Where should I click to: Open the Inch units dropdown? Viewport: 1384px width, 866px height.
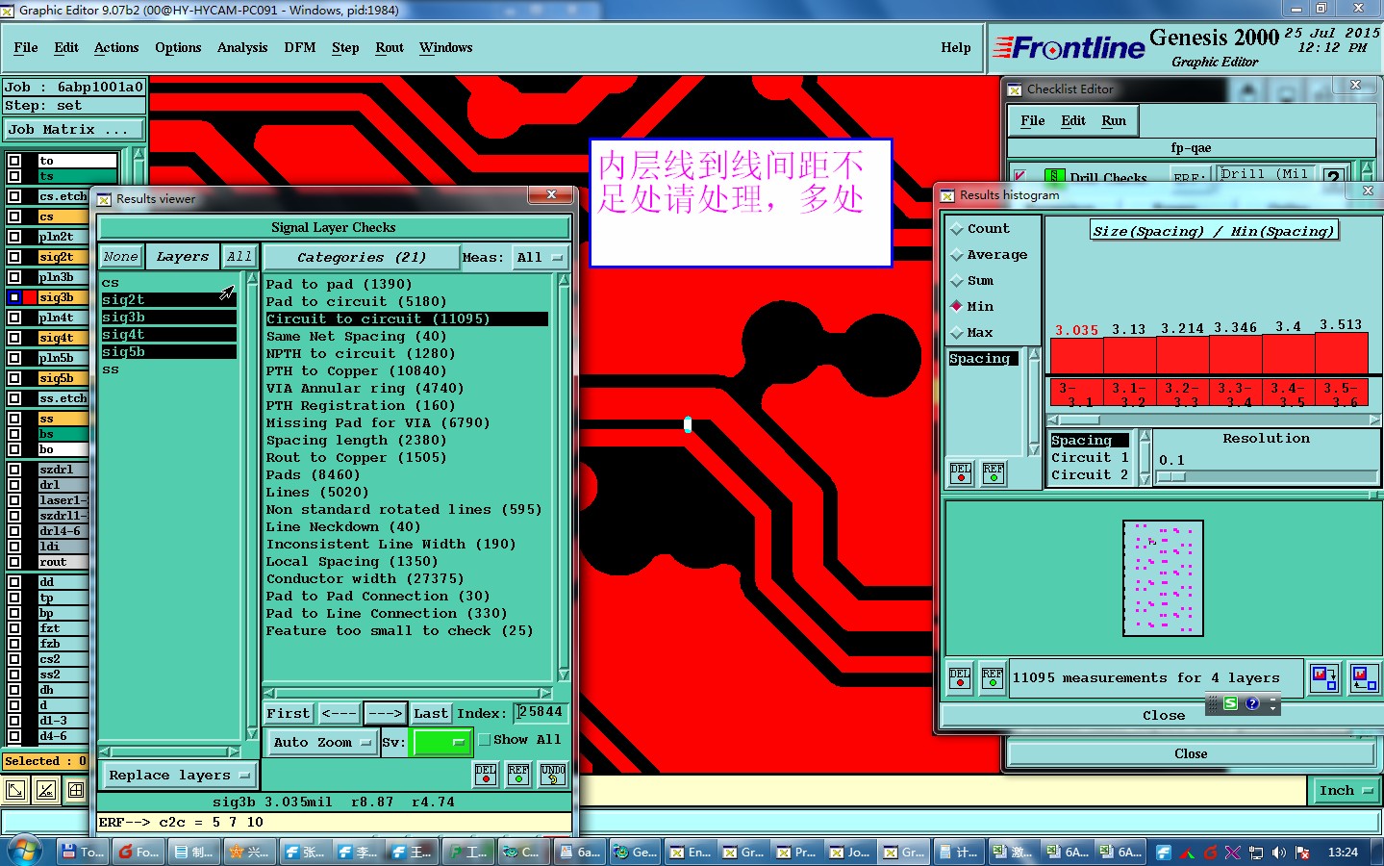click(1346, 791)
